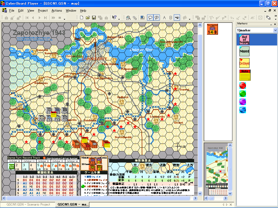Click the 5-6-6 orange unit stack
Viewport: 278px width, 208px height.
87,147
